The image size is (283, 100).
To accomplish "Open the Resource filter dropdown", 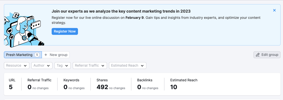I will pyautogui.click(x=17, y=65).
